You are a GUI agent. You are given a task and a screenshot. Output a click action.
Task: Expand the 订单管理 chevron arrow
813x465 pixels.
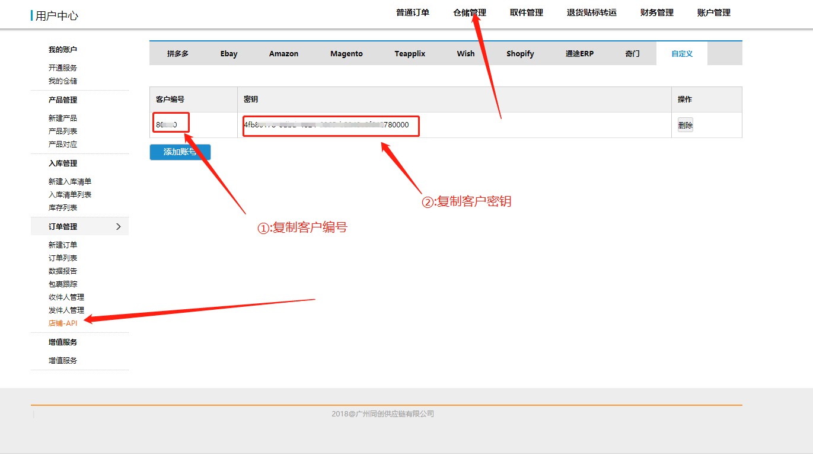click(118, 226)
